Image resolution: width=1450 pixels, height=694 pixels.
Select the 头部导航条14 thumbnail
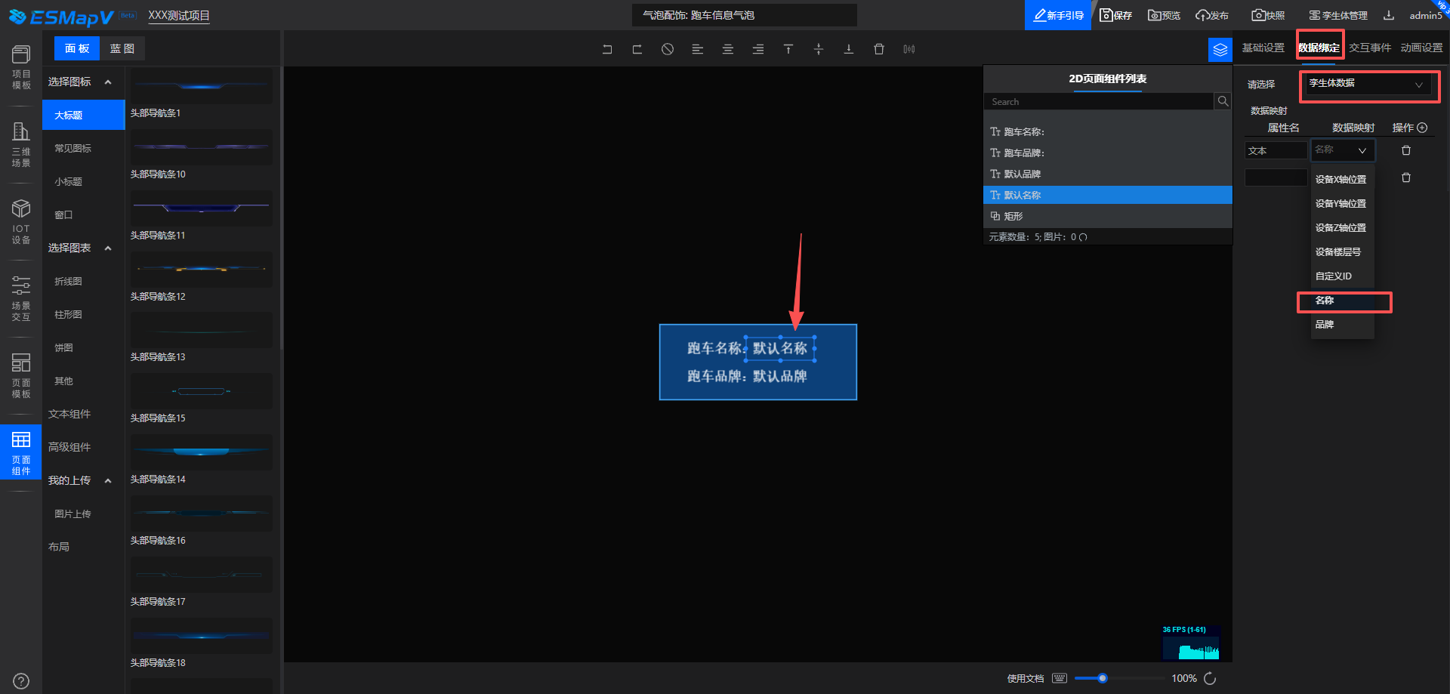point(202,452)
